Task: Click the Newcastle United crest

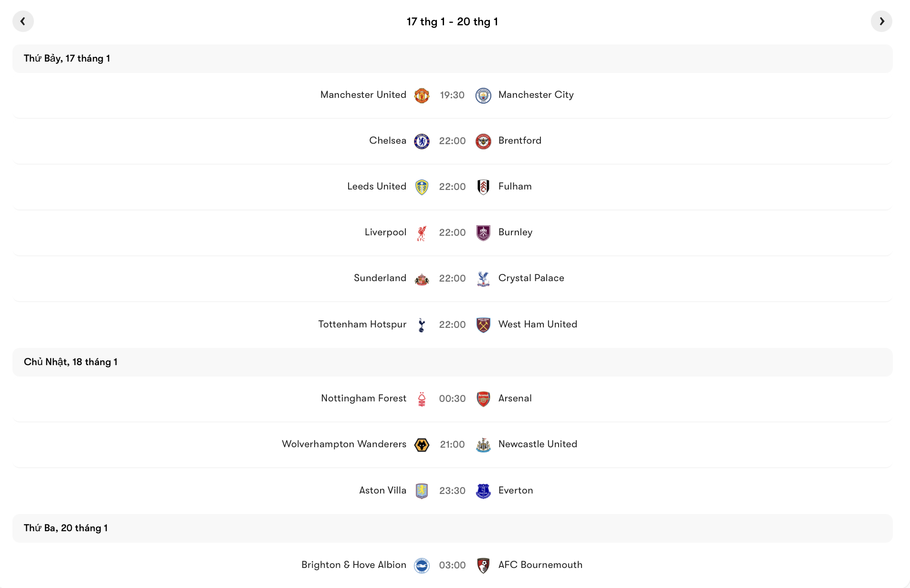Action: (x=483, y=444)
